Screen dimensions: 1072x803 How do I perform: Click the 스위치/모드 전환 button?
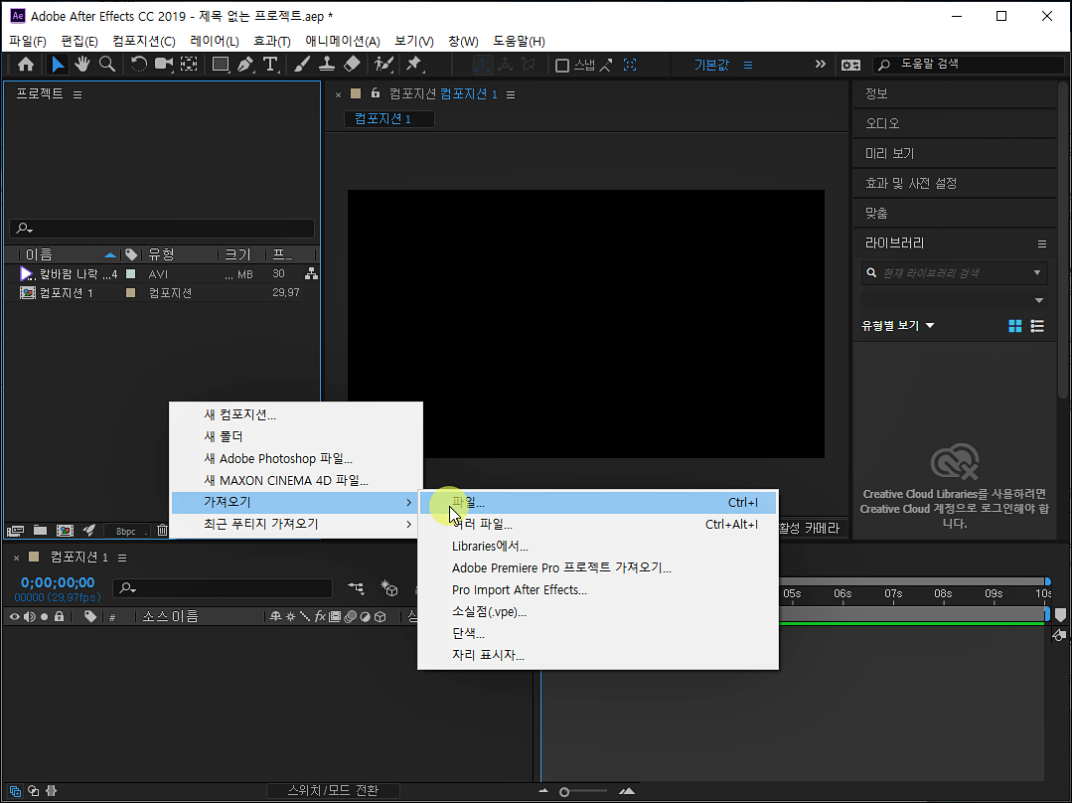tap(333, 791)
